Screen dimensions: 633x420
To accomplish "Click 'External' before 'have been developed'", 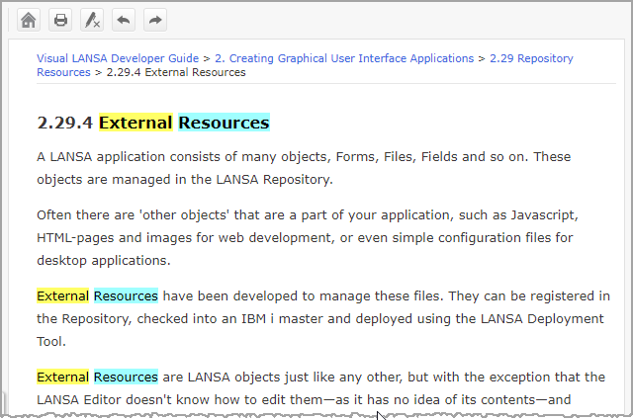I will [63, 296].
